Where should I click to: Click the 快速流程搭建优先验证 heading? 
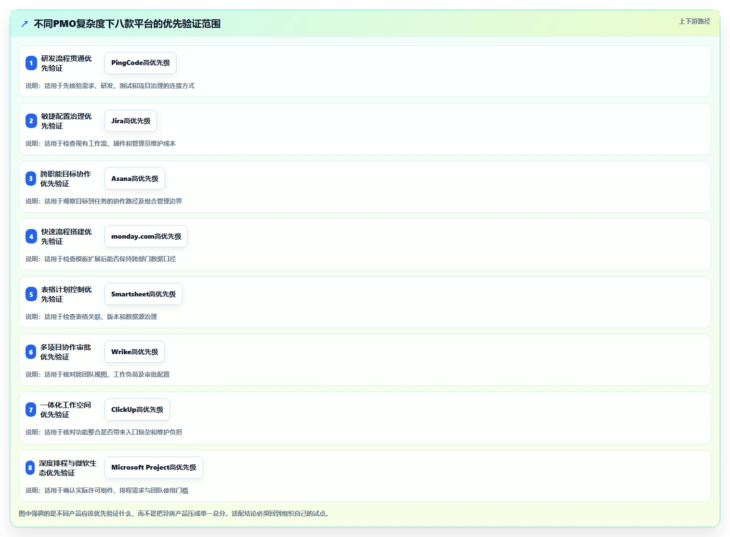pos(66,236)
